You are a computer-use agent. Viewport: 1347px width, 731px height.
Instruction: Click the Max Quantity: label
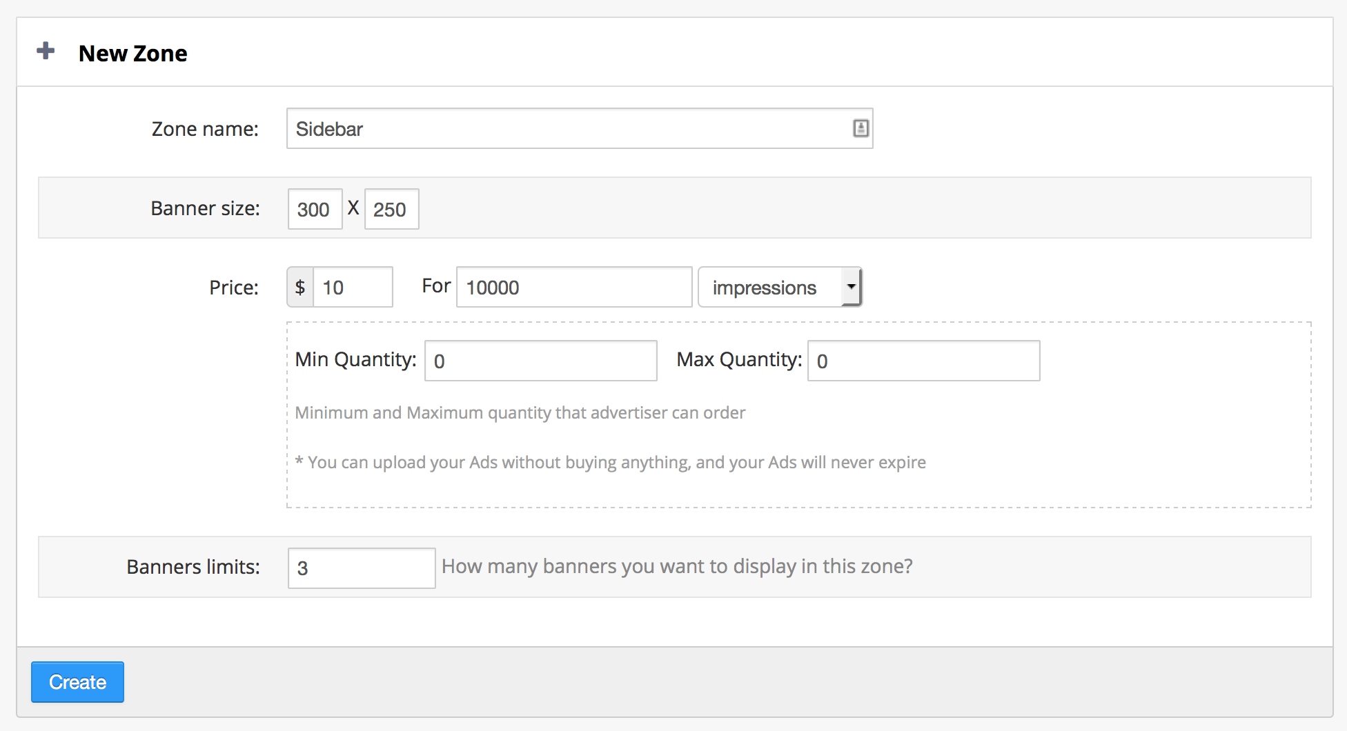pyautogui.click(x=740, y=359)
